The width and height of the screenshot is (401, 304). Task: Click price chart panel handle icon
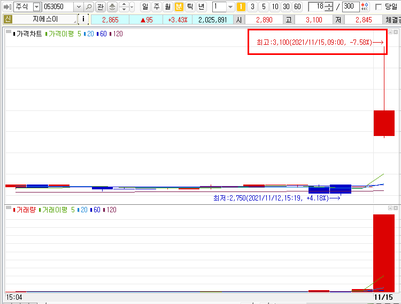tap(9, 31)
